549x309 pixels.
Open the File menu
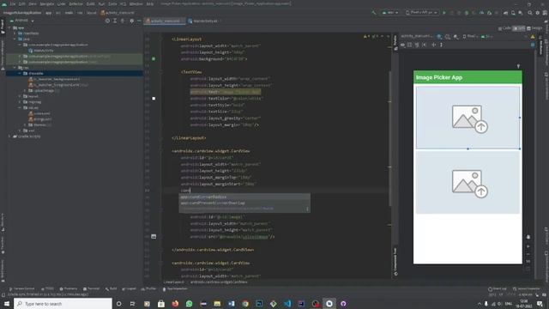tap(13, 3)
